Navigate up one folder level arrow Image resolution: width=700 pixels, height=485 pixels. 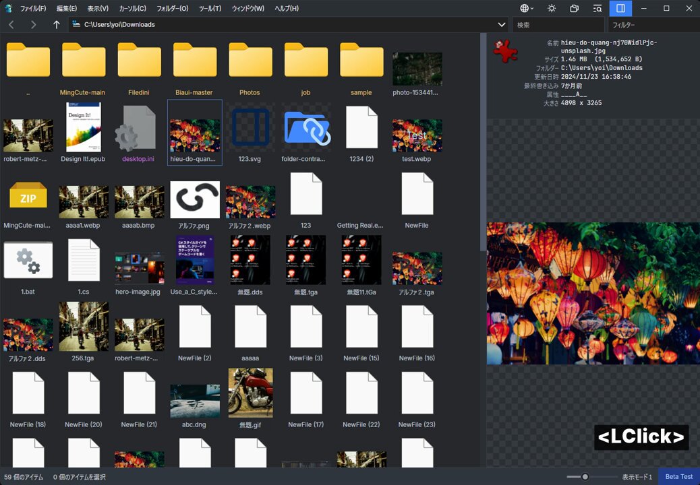point(56,25)
